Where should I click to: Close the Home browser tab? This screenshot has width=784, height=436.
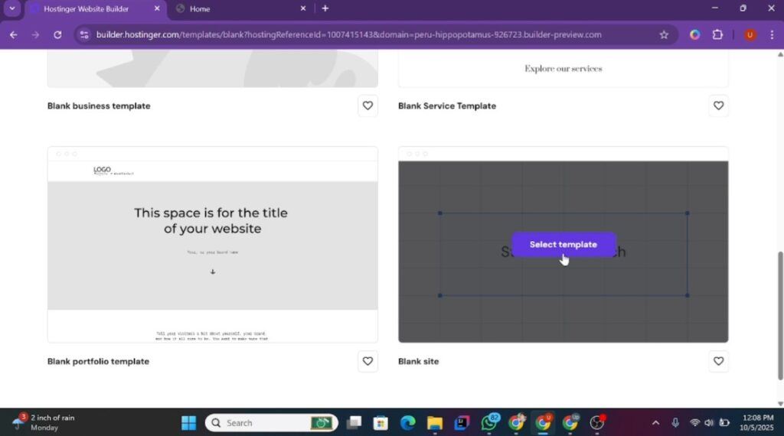click(x=302, y=8)
